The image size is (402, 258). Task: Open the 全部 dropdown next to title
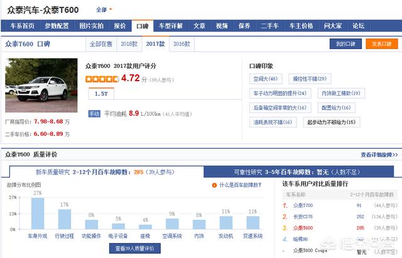(x=104, y=10)
